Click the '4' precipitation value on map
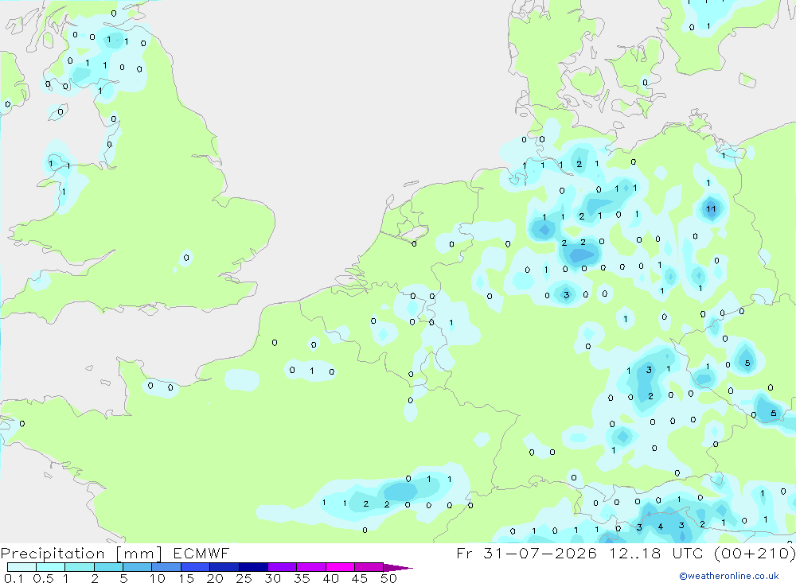This screenshot has width=796, height=583. click(x=661, y=527)
